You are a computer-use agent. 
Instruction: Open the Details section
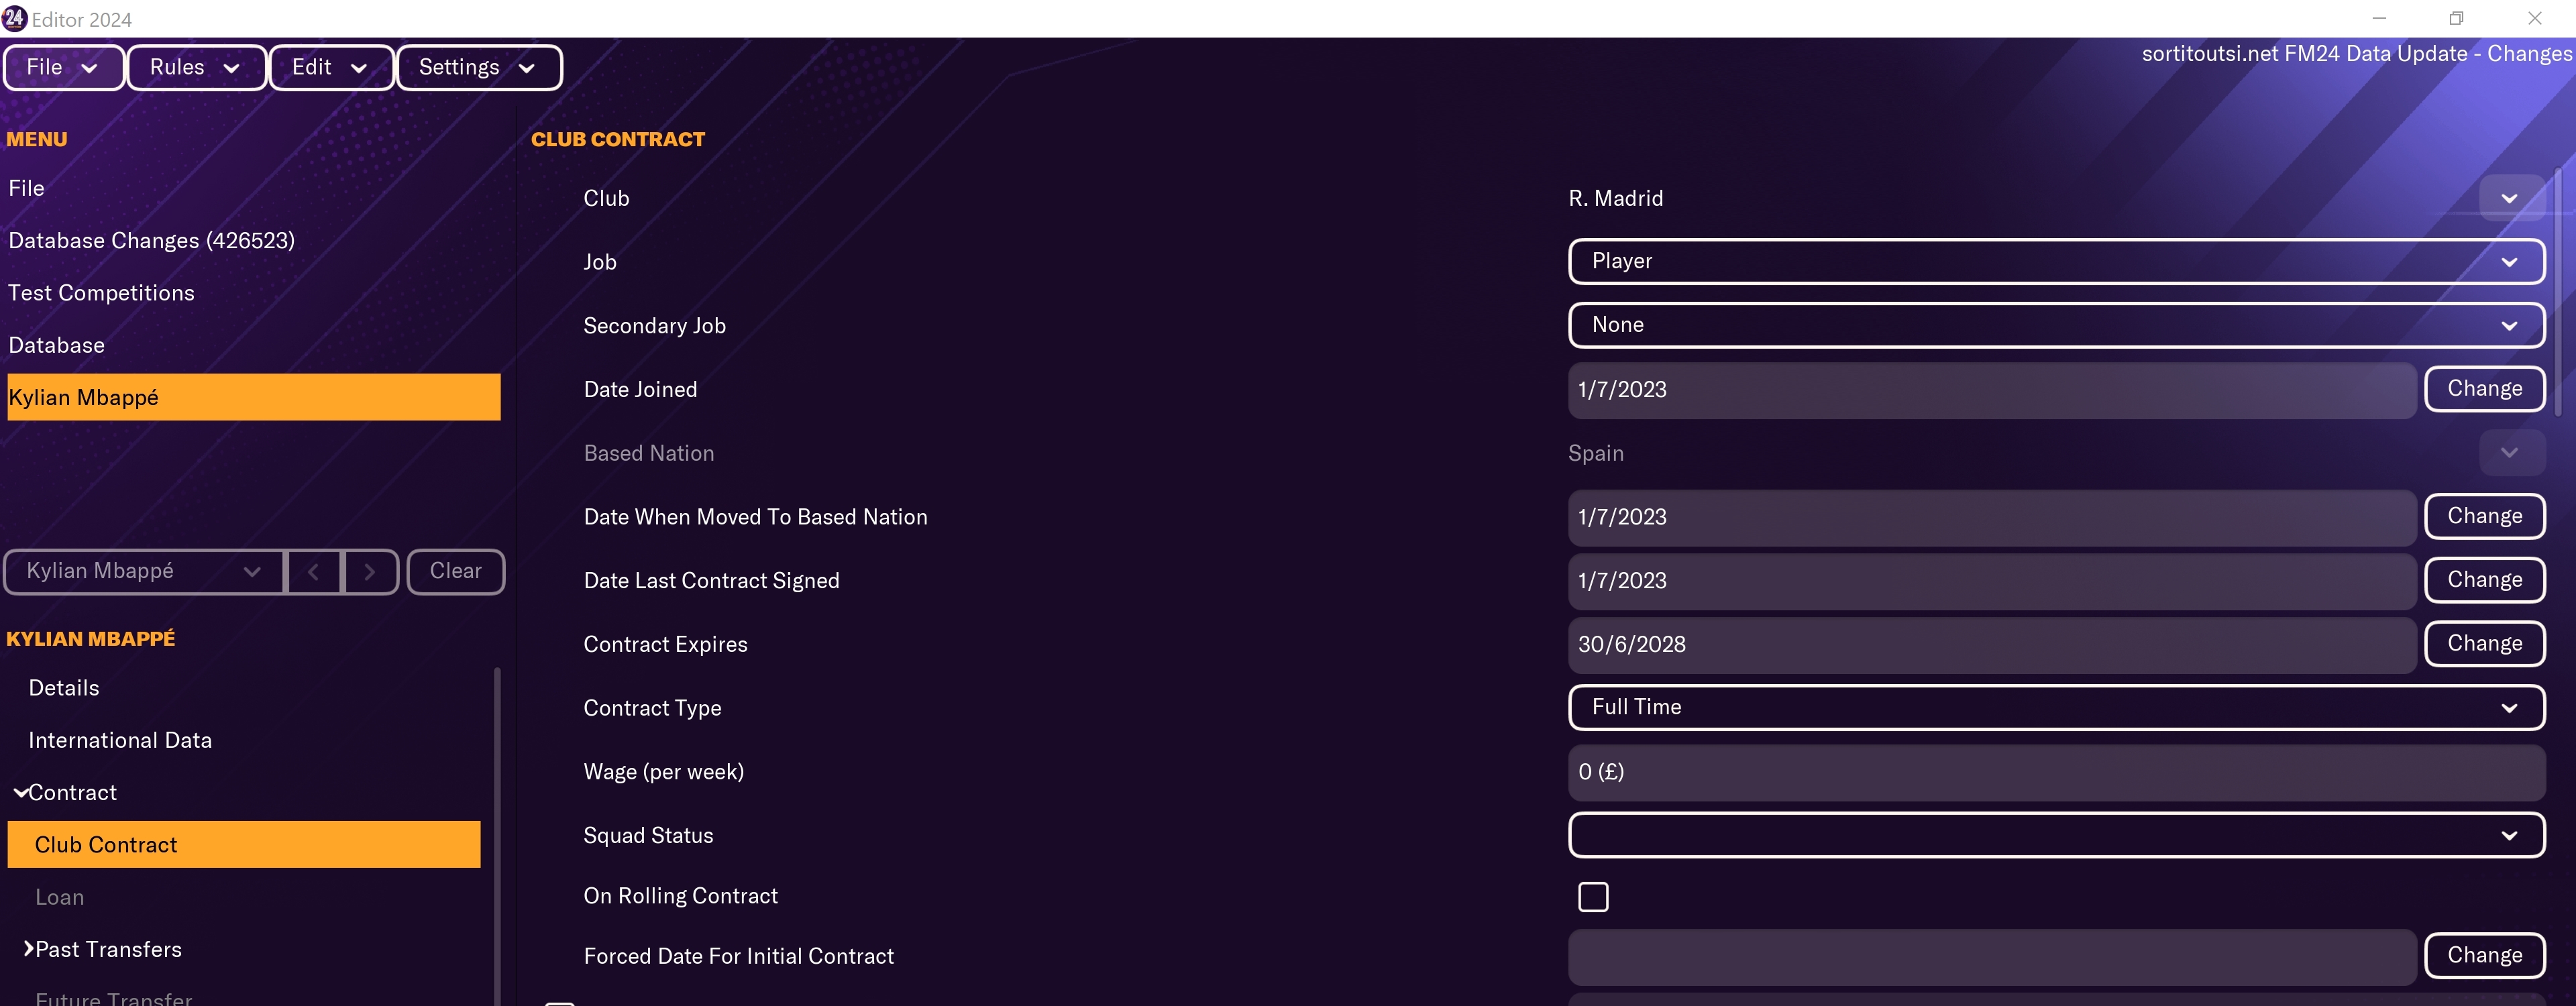pos(64,688)
